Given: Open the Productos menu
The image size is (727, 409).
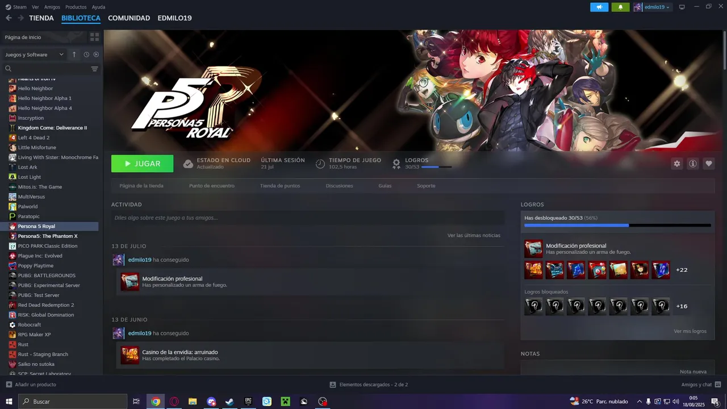Looking at the screenshot, I should coord(76,7).
